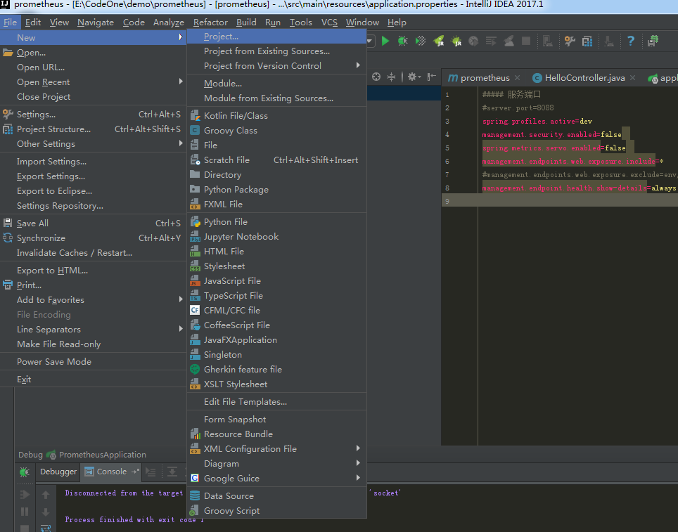Open run configuration dropdown arrow
Viewport: 678px width, 532px height.
coord(370,41)
